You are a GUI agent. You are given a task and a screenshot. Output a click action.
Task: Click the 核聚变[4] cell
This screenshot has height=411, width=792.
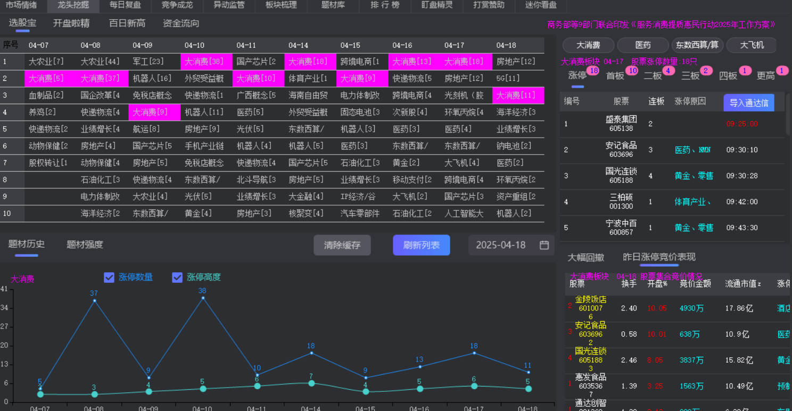tap(310, 214)
